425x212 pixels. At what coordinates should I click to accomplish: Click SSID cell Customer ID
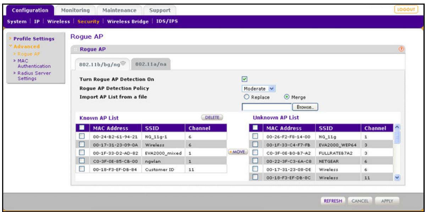(162, 169)
